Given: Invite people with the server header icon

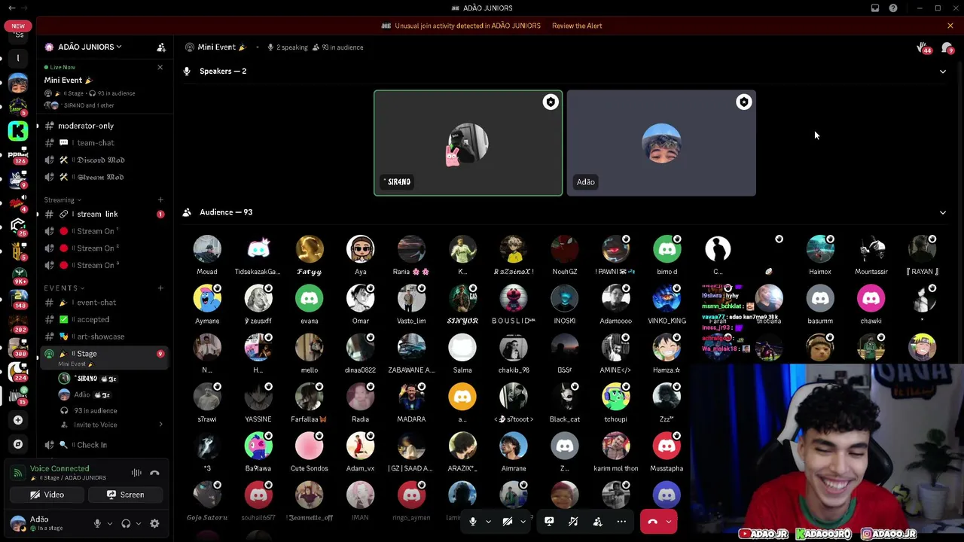Looking at the screenshot, I should pyautogui.click(x=161, y=47).
